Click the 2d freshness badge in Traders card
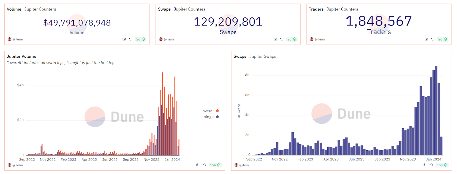The height and width of the screenshot is (174, 457). pyautogui.click(x=443, y=39)
